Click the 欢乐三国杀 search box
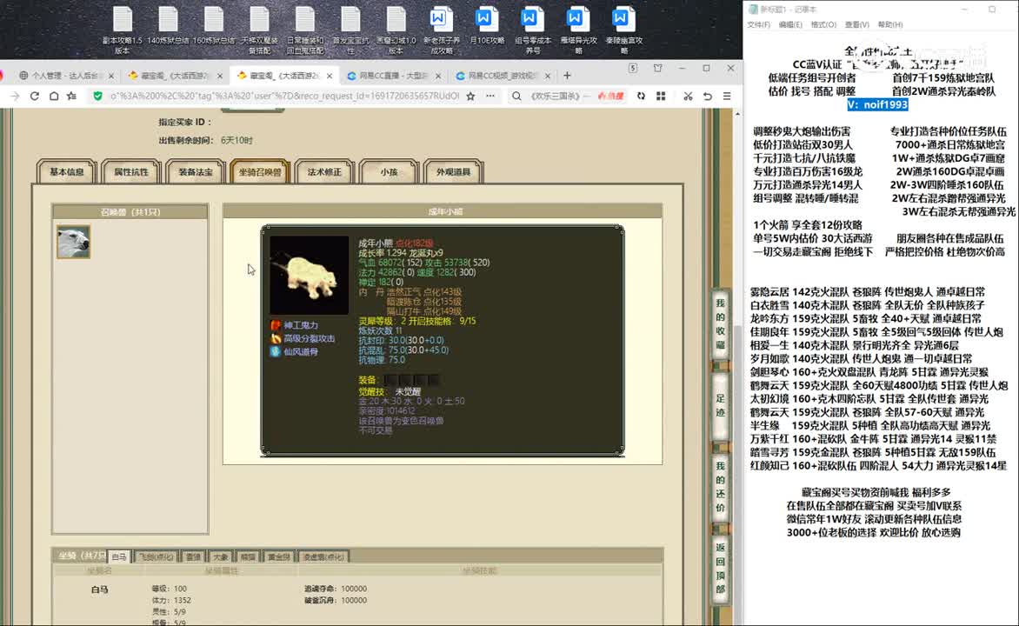 coord(555,97)
